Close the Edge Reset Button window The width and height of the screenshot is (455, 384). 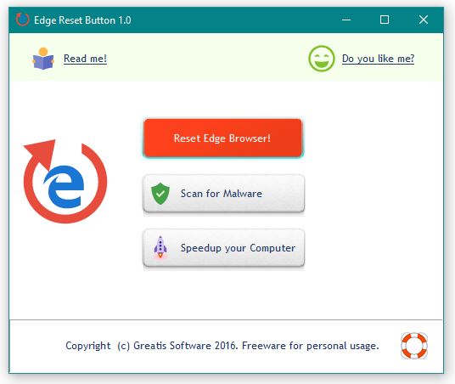424,20
